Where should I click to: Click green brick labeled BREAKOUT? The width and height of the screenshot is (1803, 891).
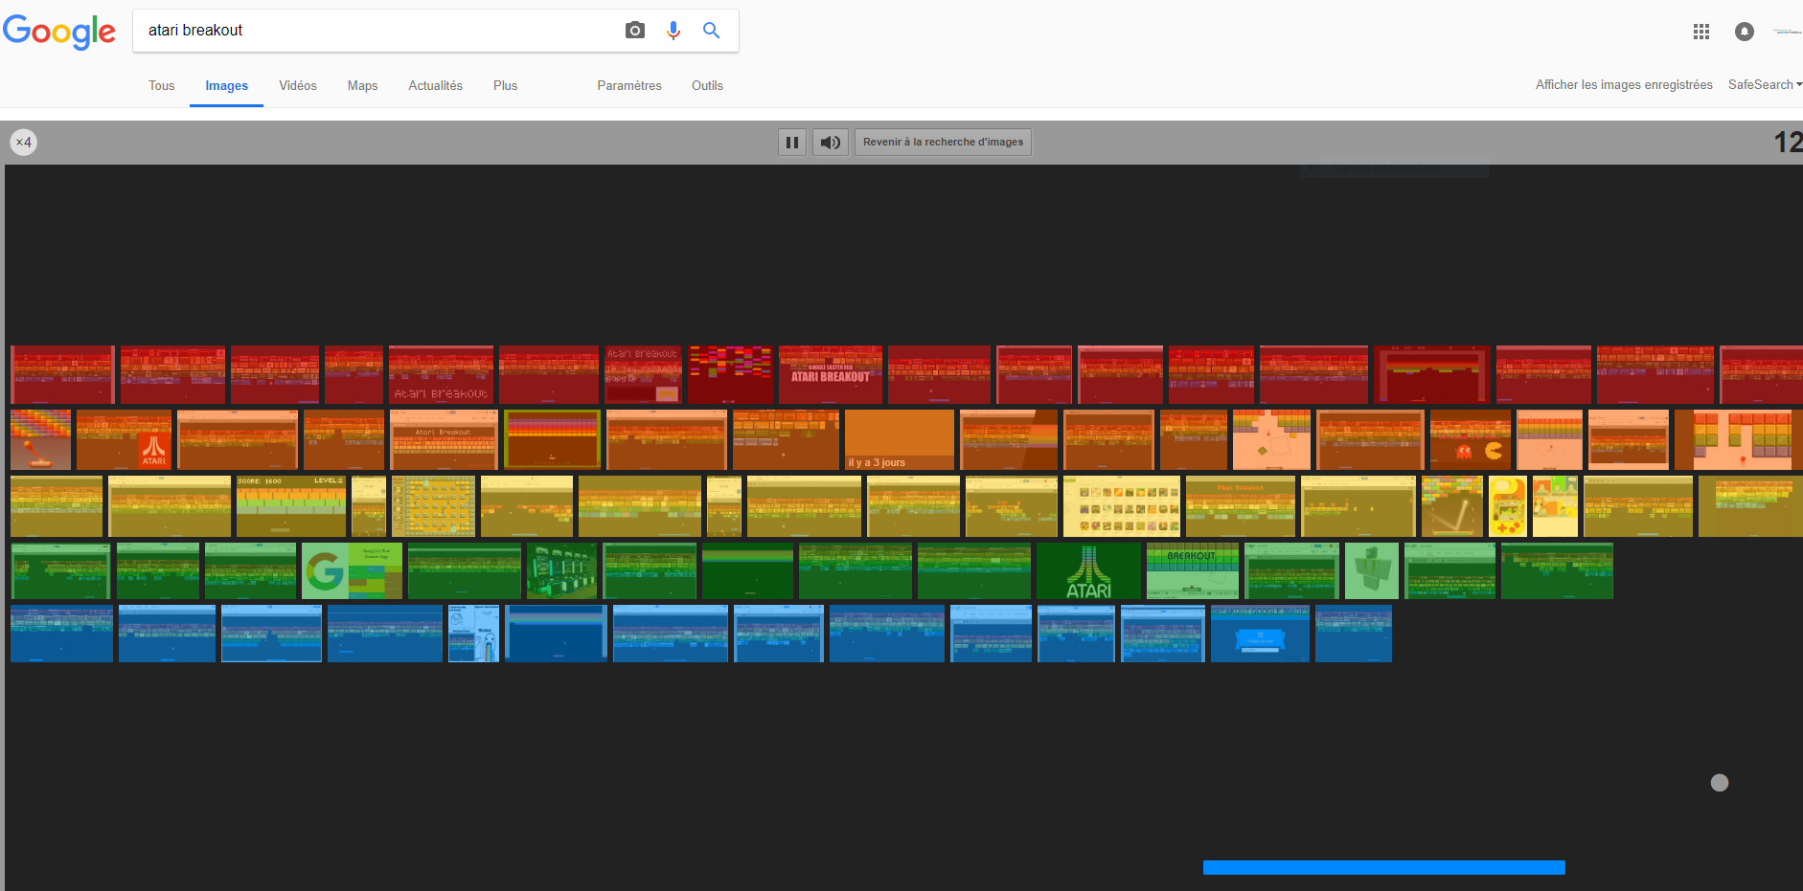tap(1193, 570)
